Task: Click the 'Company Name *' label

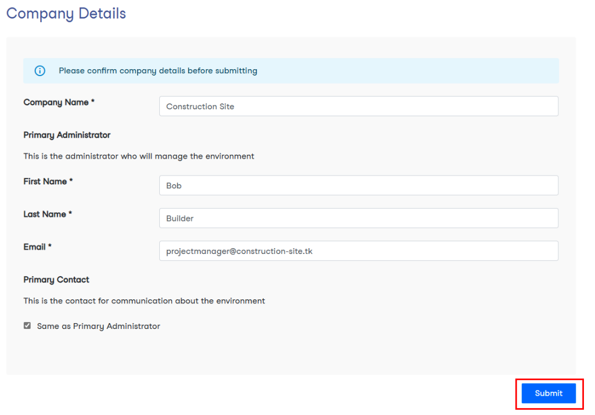Action: click(x=59, y=102)
